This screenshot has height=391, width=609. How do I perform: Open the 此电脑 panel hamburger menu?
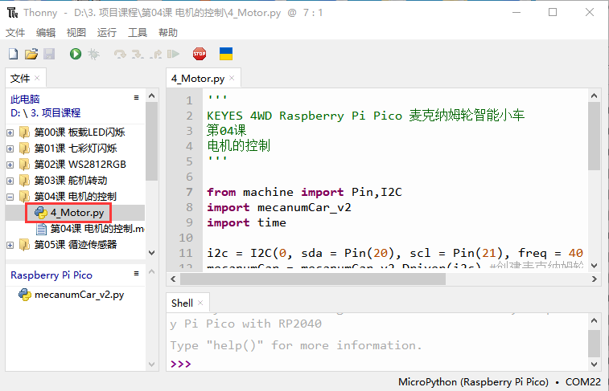[136, 98]
